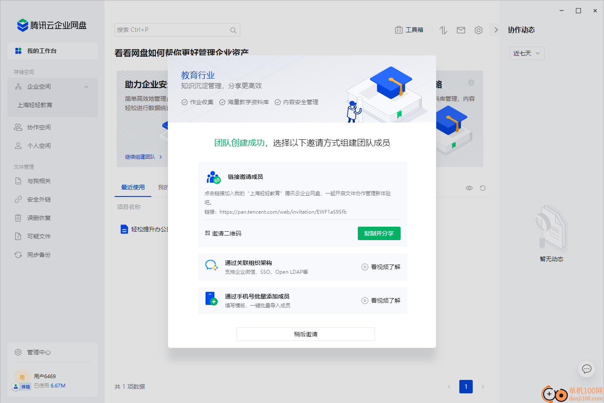This screenshot has height=403, width=604.
Task: Click the 项目名称 column header
Action: point(129,207)
